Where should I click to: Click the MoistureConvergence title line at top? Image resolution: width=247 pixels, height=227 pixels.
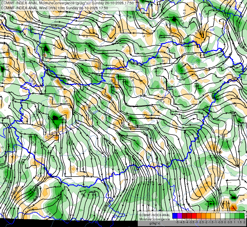tap(67, 3)
